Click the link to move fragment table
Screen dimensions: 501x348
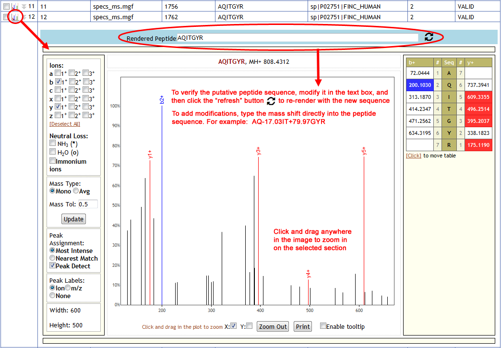point(413,156)
